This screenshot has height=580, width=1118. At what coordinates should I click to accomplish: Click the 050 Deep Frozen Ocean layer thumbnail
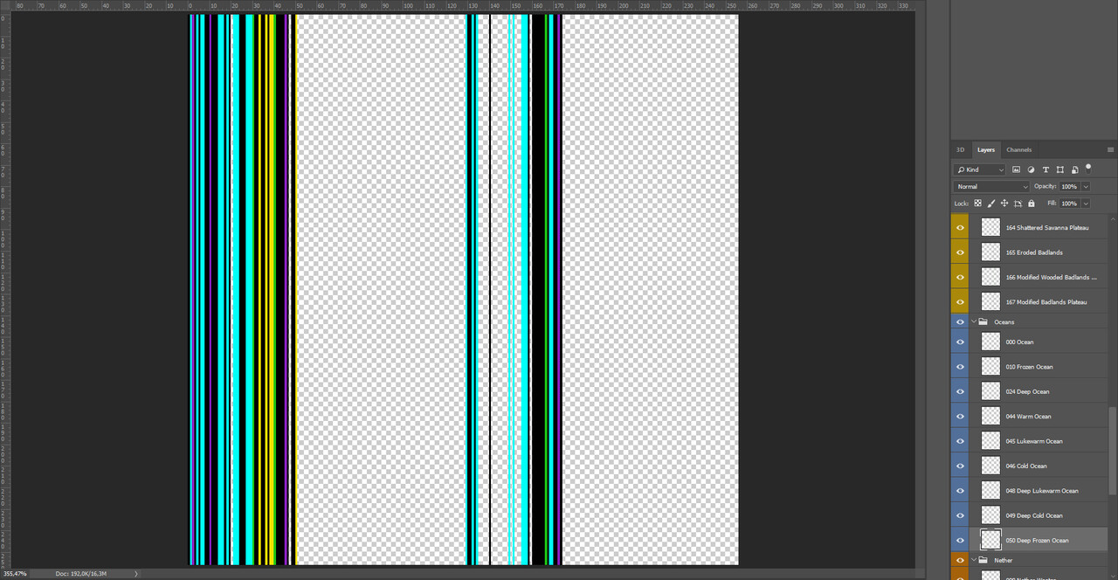[x=990, y=539]
